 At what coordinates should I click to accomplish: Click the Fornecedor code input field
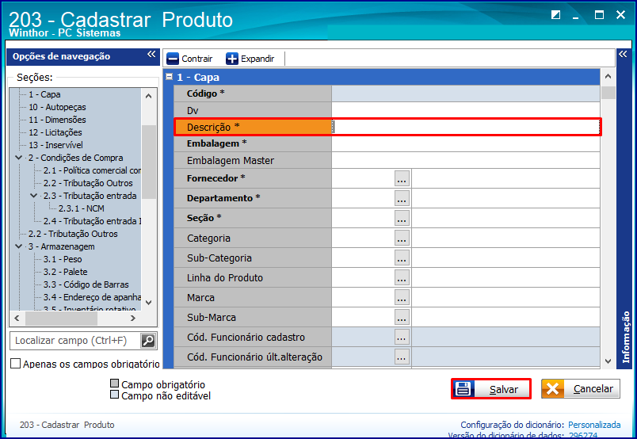(363, 178)
